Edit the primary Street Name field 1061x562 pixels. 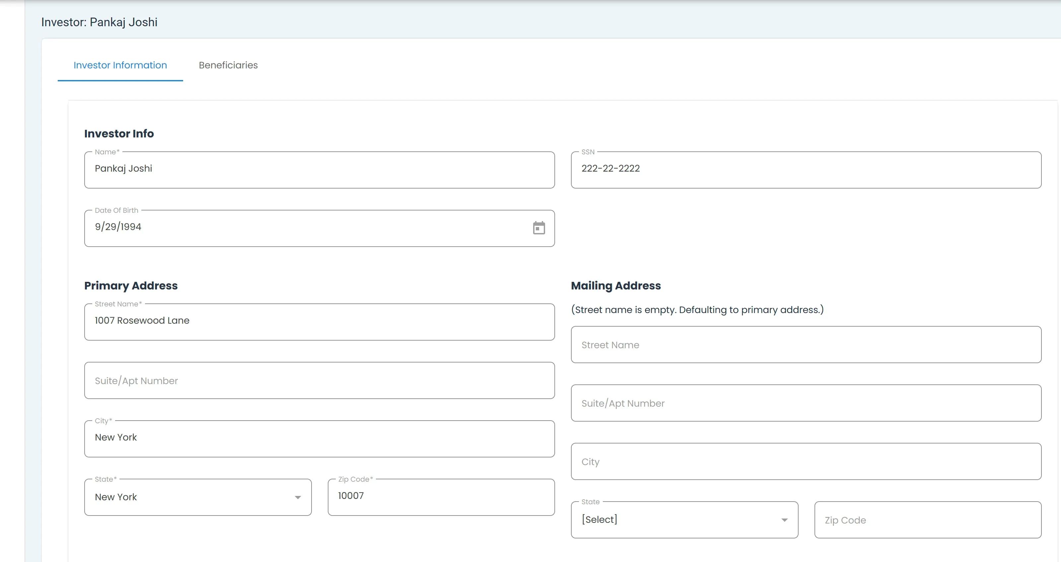(319, 321)
